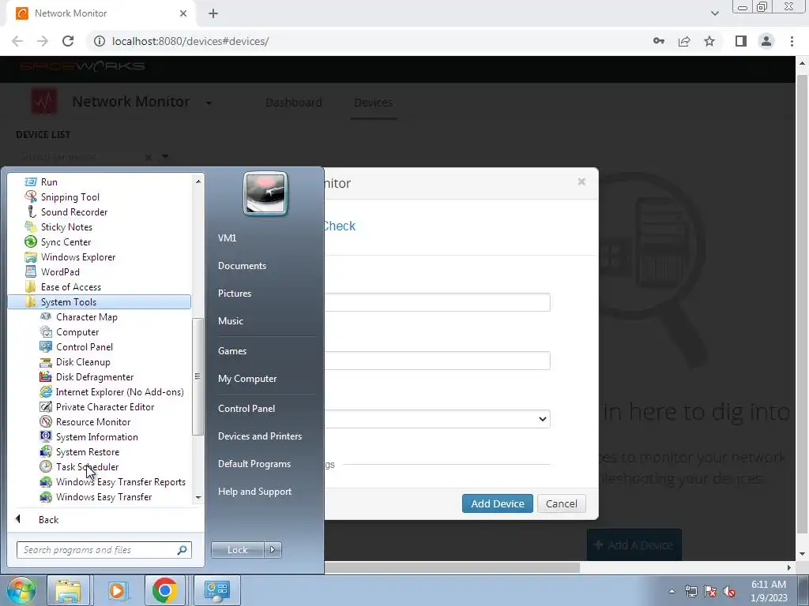Open Default Programs
809x606 pixels.
pos(254,464)
